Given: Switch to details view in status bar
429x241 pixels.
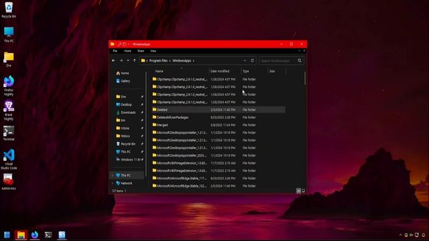Looking at the screenshot, I should [298, 191].
